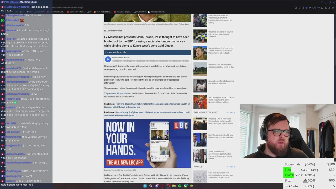Click the Superchats goal row label
Screen dimensions: 336x189
[x=293, y=164]
